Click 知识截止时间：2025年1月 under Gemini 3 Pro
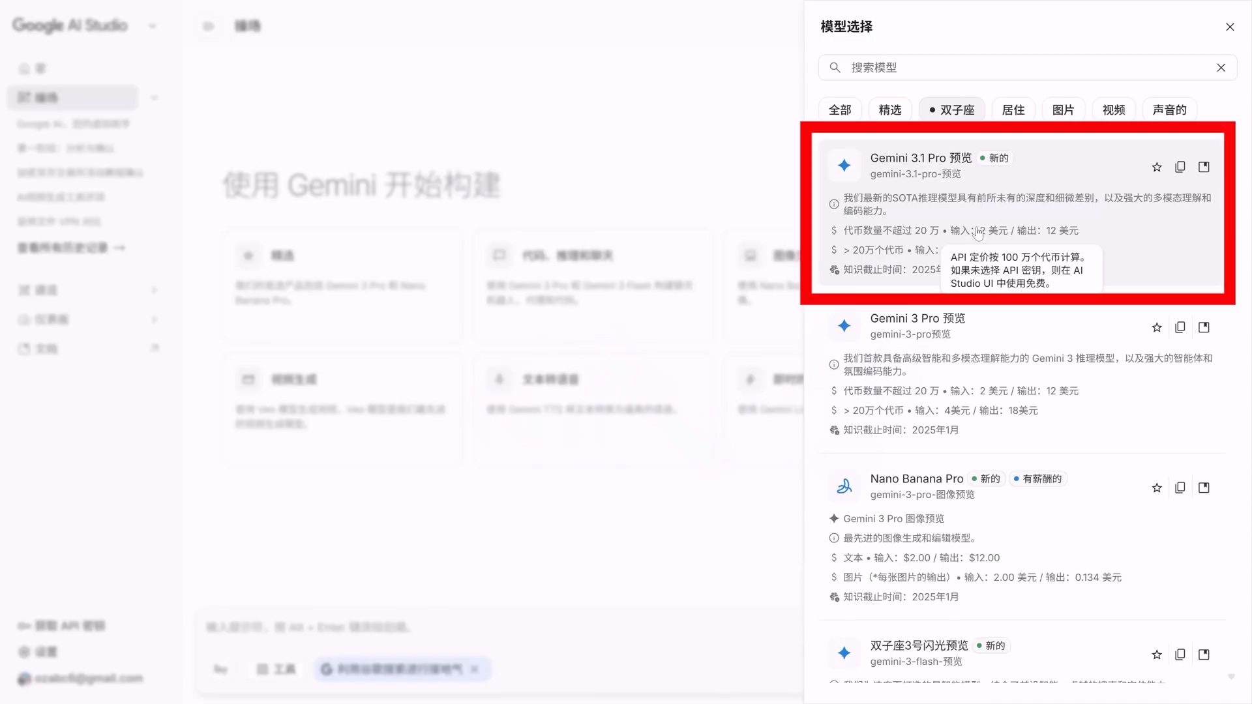Screen dimensions: 1252x704 coord(901,430)
